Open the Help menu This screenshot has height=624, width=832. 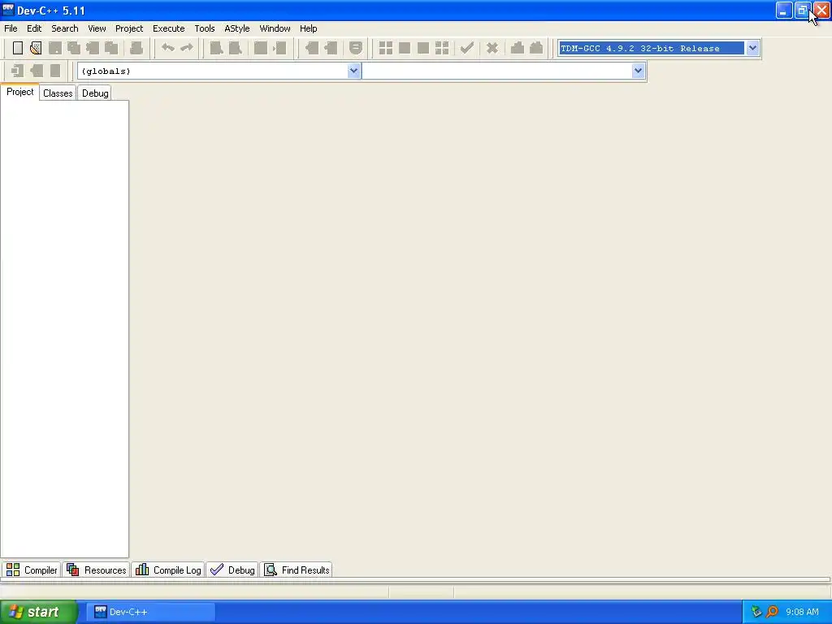pyautogui.click(x=308, y=28)
